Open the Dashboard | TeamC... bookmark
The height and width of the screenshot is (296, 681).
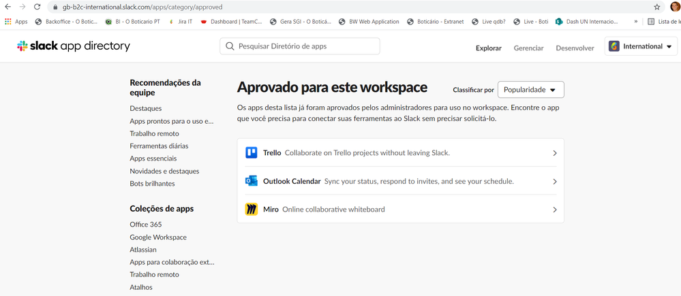point(232,21)
